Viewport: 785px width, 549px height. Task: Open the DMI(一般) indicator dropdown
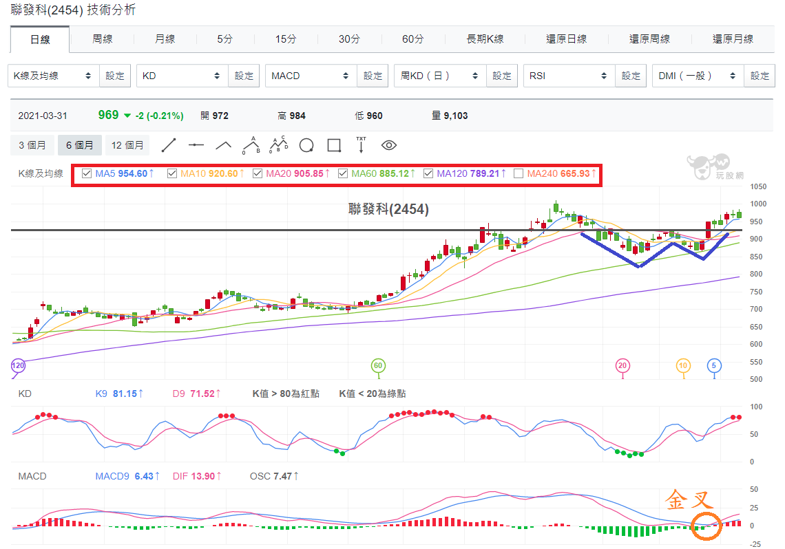pyautogui.click(x=698, y=76)
